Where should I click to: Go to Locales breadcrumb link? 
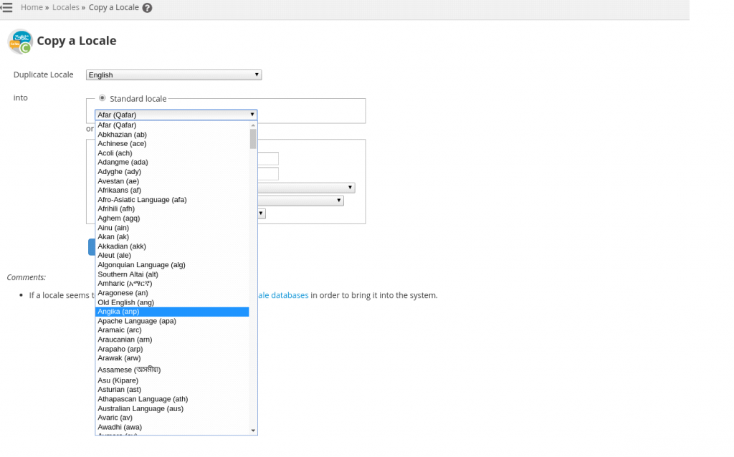point(65,7)
